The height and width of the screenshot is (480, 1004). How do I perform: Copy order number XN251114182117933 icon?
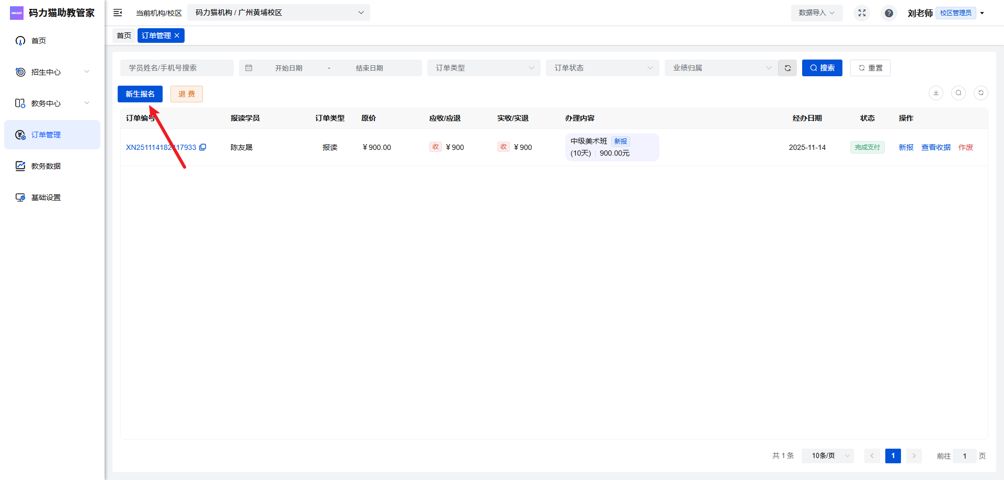click(x=203, y=147)
